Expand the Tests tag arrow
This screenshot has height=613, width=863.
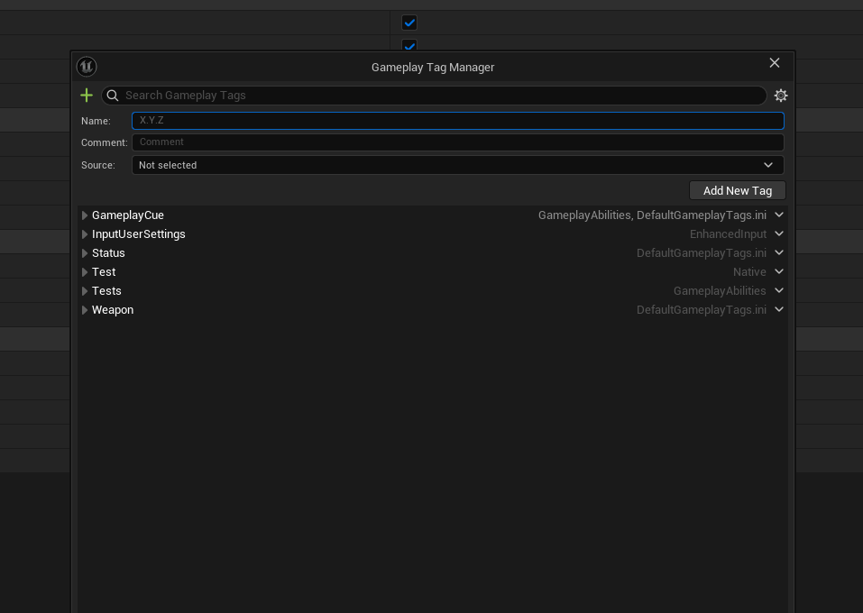[84, 291]
